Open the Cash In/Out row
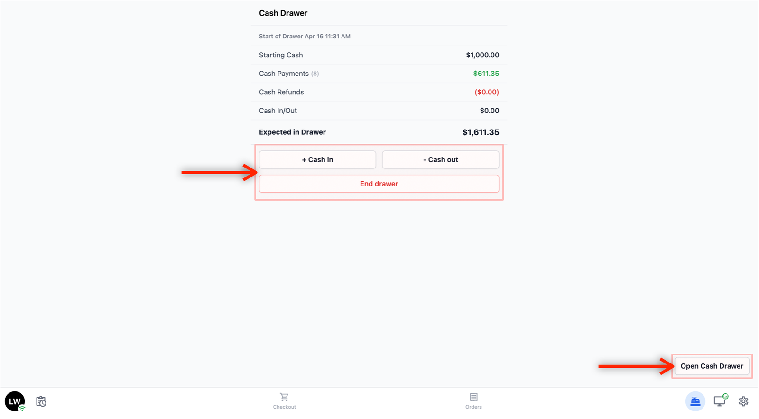The image size is (759, 419). pos(379,111)
